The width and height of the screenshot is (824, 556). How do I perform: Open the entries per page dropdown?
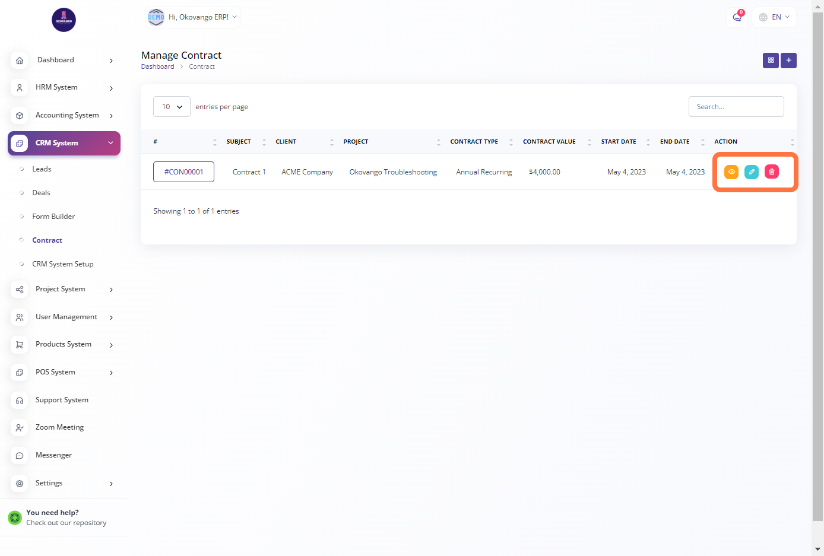[172, 107]
